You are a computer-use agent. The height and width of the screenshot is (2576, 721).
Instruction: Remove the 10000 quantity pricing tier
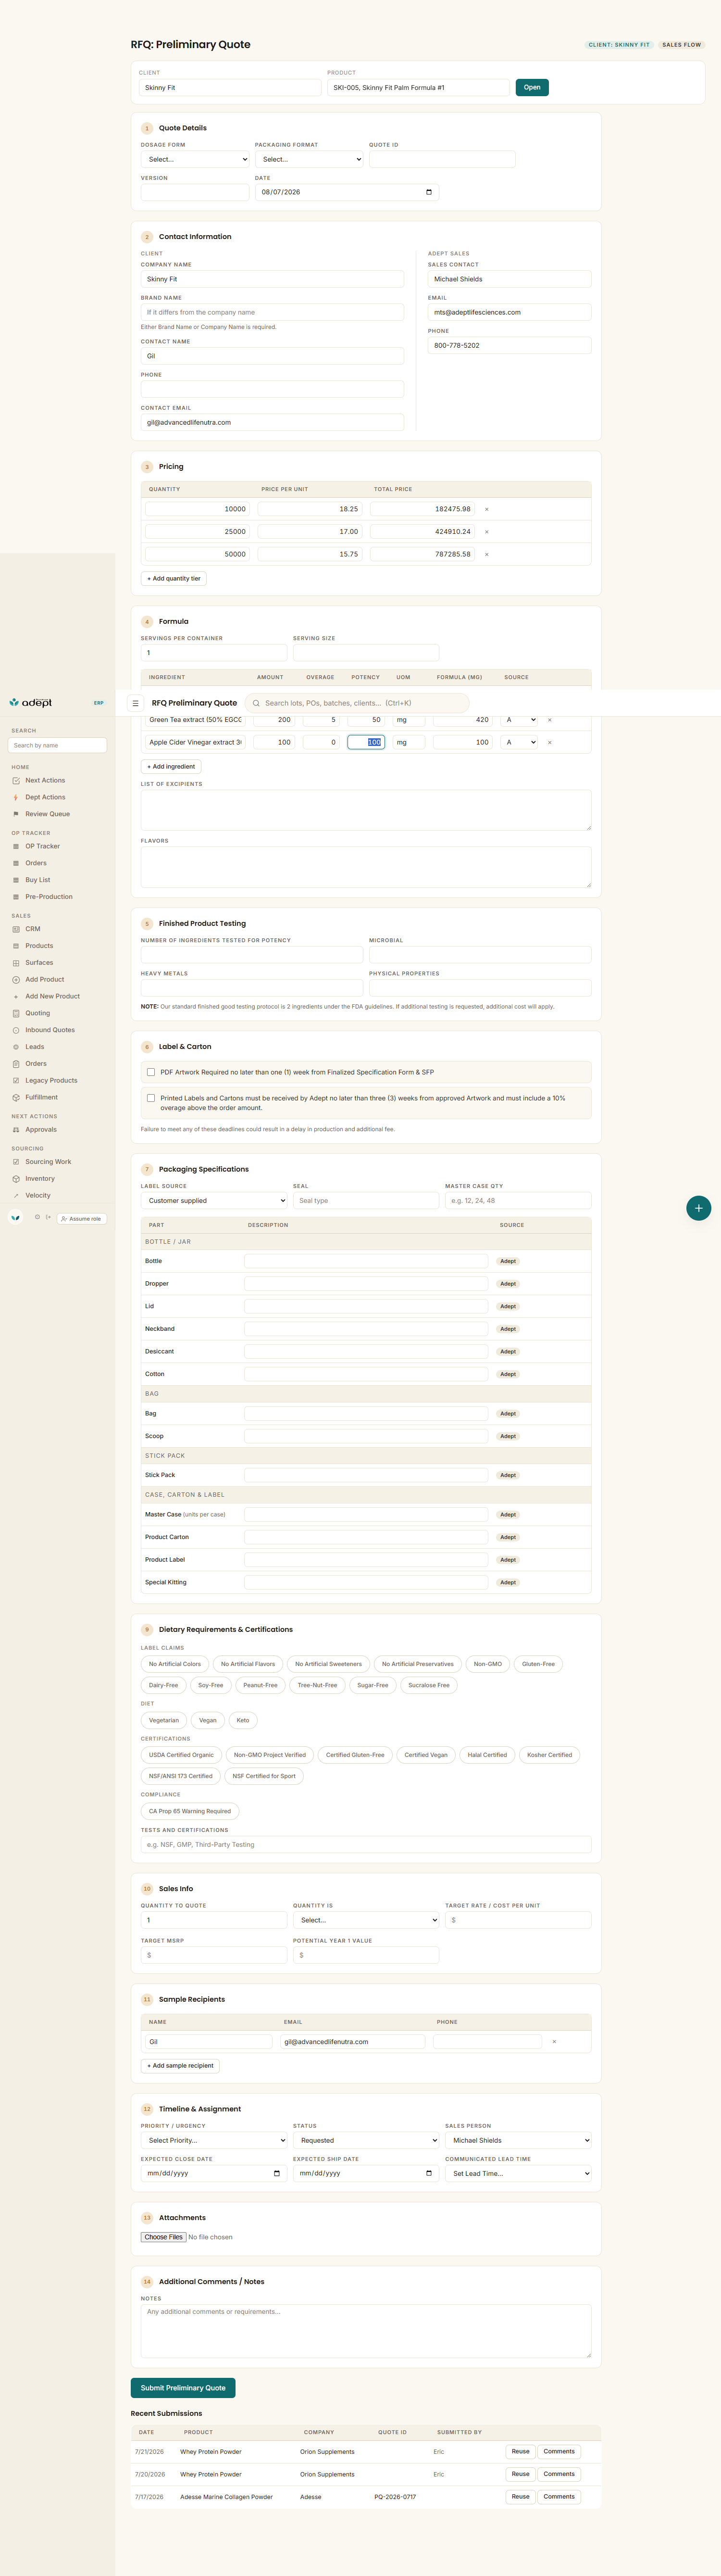click(x=487, y=509)
